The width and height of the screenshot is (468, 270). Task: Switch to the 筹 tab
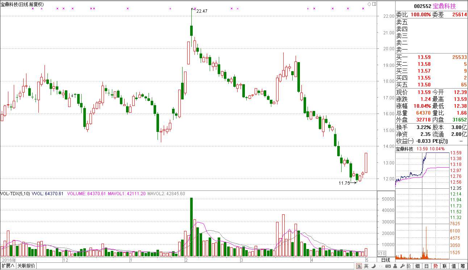(463, 266)
